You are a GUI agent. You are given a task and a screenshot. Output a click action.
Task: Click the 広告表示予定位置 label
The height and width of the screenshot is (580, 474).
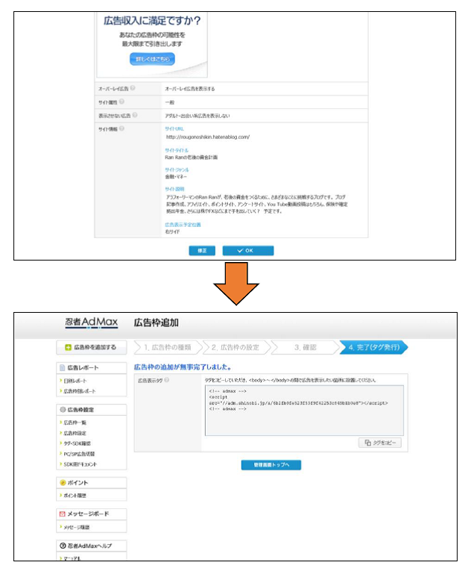point(183,225)
